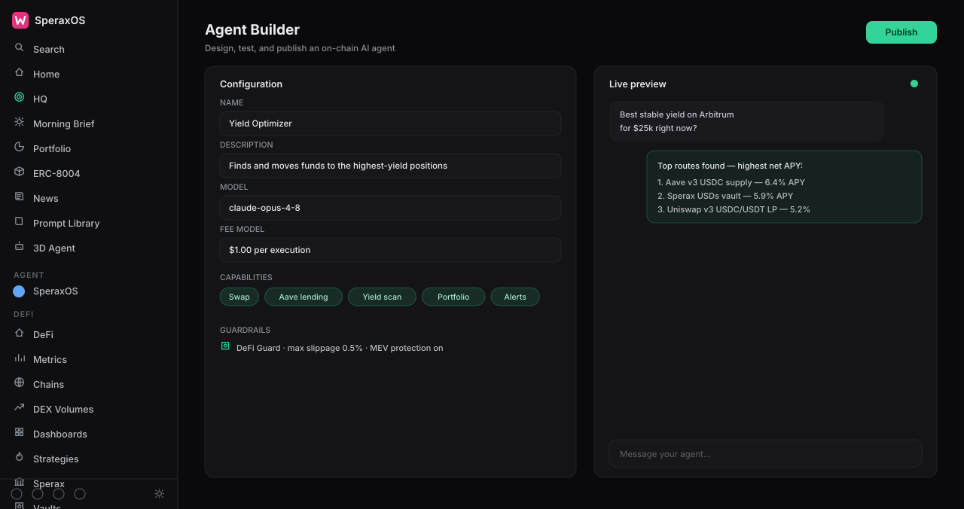The height and width of the screenshot is (509, 964).
Task: Click the ERC-8004 cube icon
Action: point(19,172)
